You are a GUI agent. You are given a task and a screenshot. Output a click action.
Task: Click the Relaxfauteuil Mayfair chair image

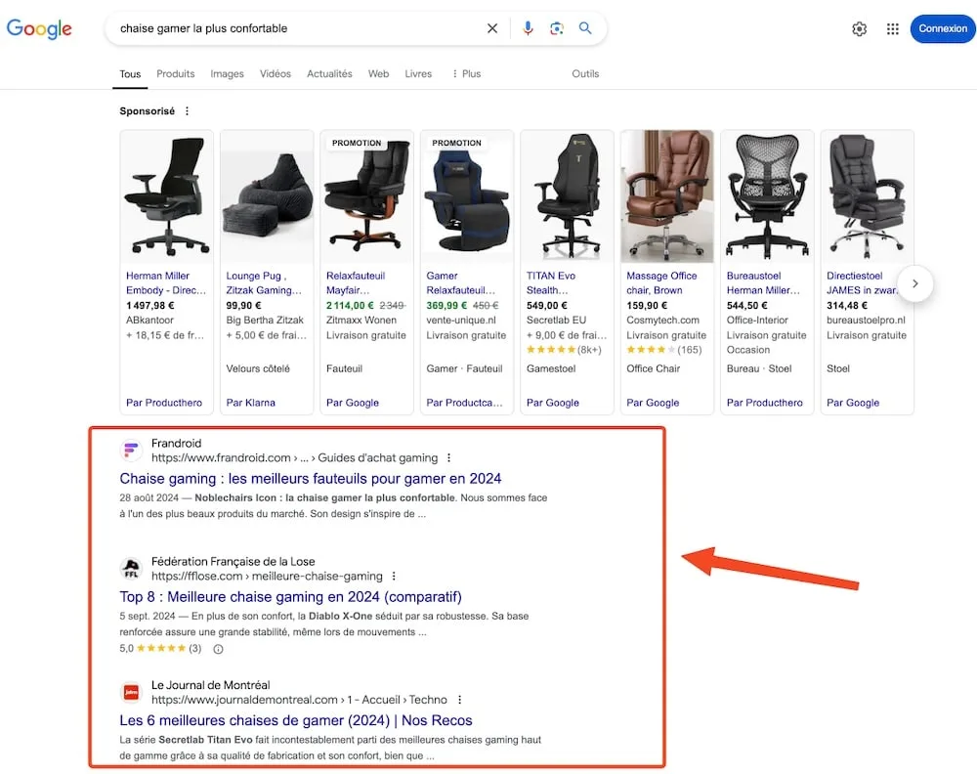click(366, 196)
